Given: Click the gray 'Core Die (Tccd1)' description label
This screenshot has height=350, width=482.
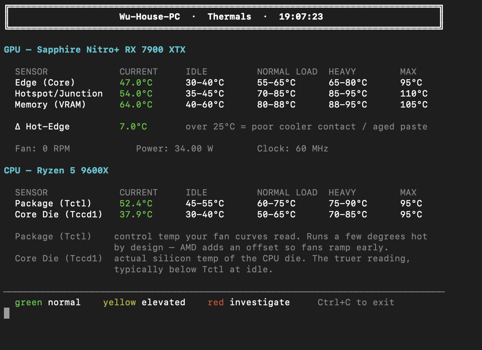Looking at the screenshot, I should (59, 258).
